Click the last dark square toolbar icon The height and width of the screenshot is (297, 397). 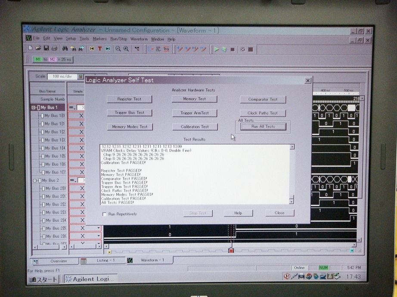251,49
